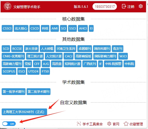The image size is (148, 129).
Task: Click the 官网 gear icon
Action: tap(109, 124)
